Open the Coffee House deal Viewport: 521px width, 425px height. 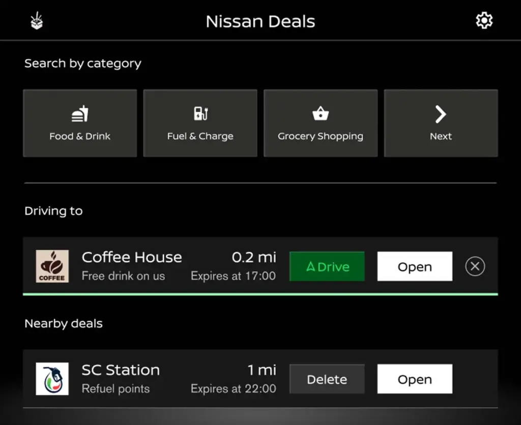coord(415,266)
